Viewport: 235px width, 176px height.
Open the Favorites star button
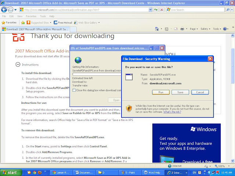click(9, 23)
